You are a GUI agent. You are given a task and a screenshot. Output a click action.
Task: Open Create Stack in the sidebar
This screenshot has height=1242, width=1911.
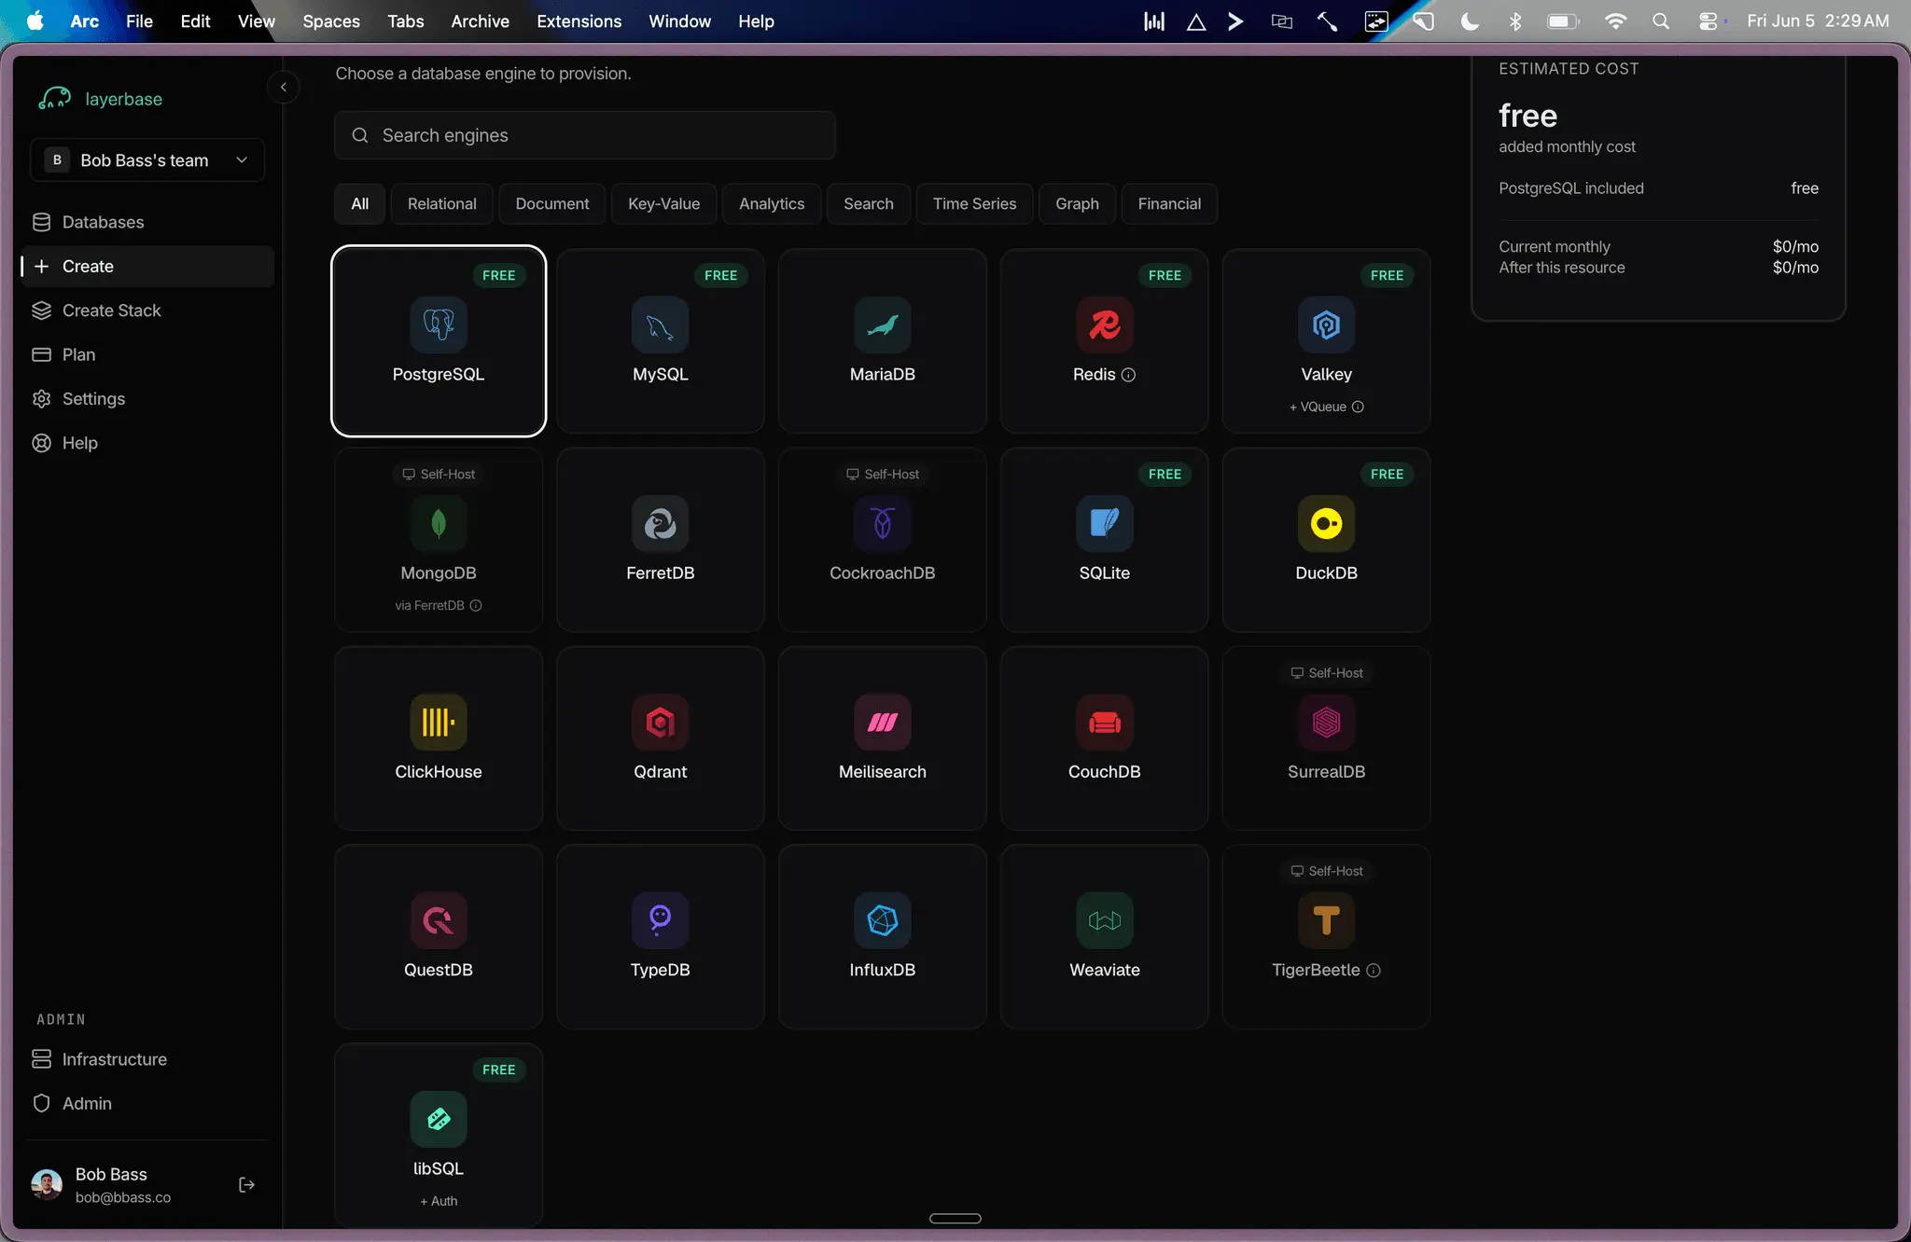pos(147,310)
